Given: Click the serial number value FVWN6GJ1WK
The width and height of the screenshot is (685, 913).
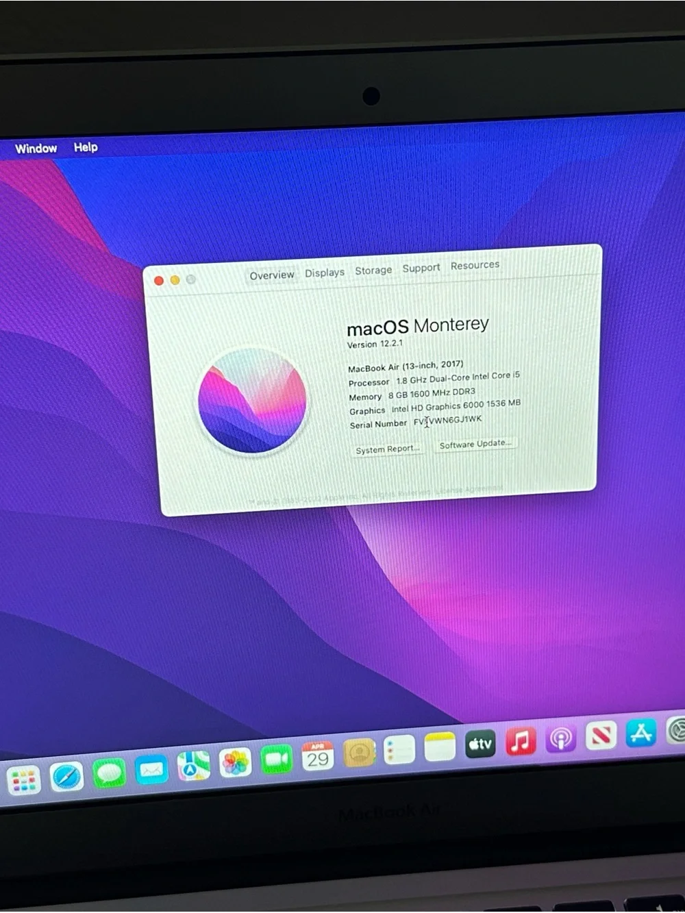Looking at the screenshot, I should pos(448,421).
